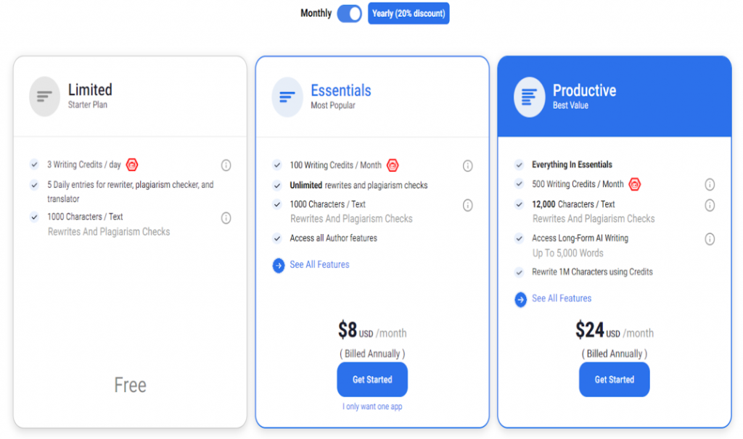Image resolution: width=743 pixels, height=439 pixels.
Task: Click checkmark next to 500 Writing Credits / Month
Action: click(520, 183)
